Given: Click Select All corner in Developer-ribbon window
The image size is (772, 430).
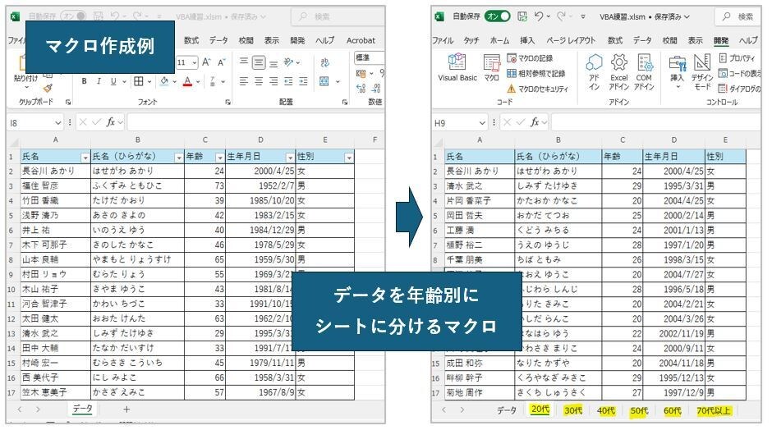Looking at the screenshot, I should (438, 143).
